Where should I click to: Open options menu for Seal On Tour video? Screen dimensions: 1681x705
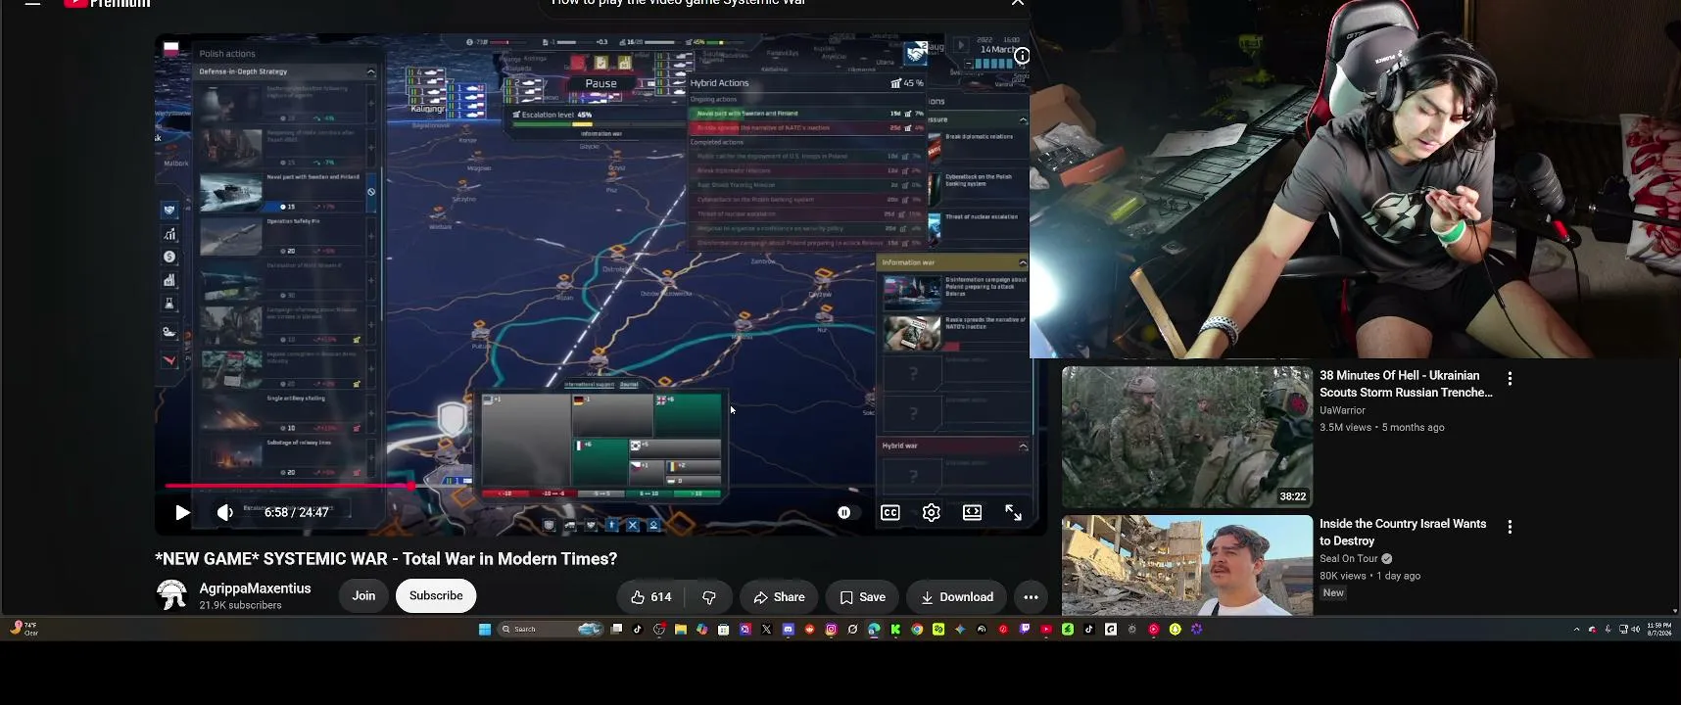tap(1510, 527)
